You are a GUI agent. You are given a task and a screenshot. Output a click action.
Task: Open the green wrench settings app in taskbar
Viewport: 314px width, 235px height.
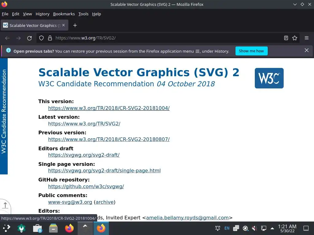tap(21, 228)
